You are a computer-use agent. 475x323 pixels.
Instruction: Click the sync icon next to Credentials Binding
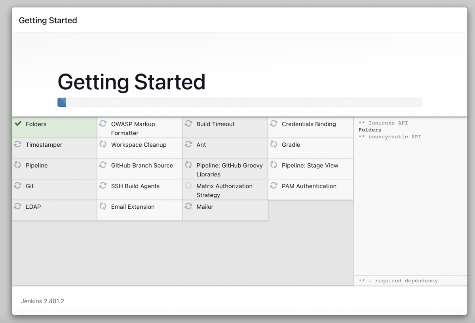click(274, 124)
